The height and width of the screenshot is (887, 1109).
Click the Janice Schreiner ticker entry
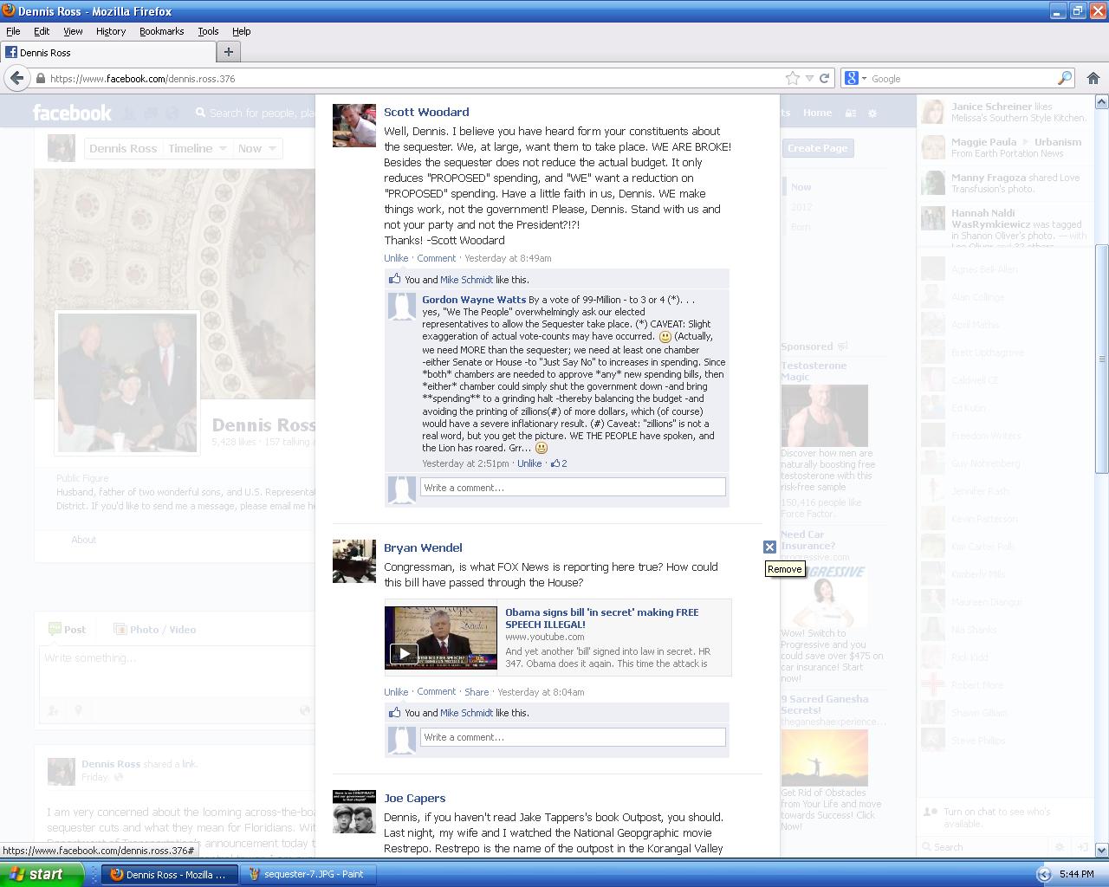[1004, 112]
